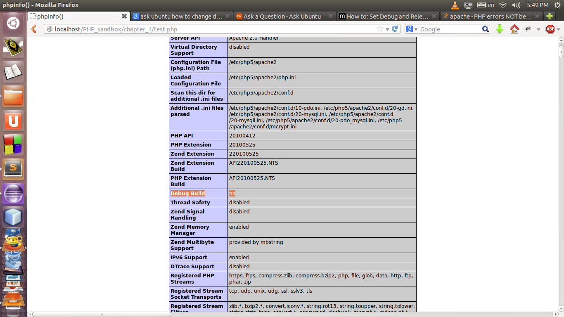The height and width of the screenshot is (317, 564).
Task: Click the horizontal scrollbar at page bottom
Action: pyautogui.click(x=101, y=314)
